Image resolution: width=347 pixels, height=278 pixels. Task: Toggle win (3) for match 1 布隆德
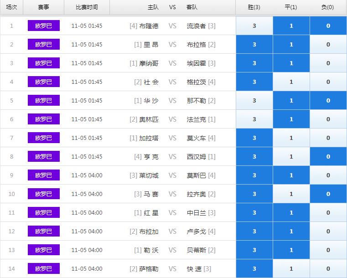point(254,26)
